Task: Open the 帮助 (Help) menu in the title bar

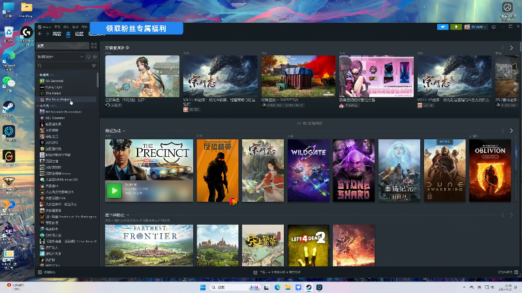Action: tap(84, 27)
